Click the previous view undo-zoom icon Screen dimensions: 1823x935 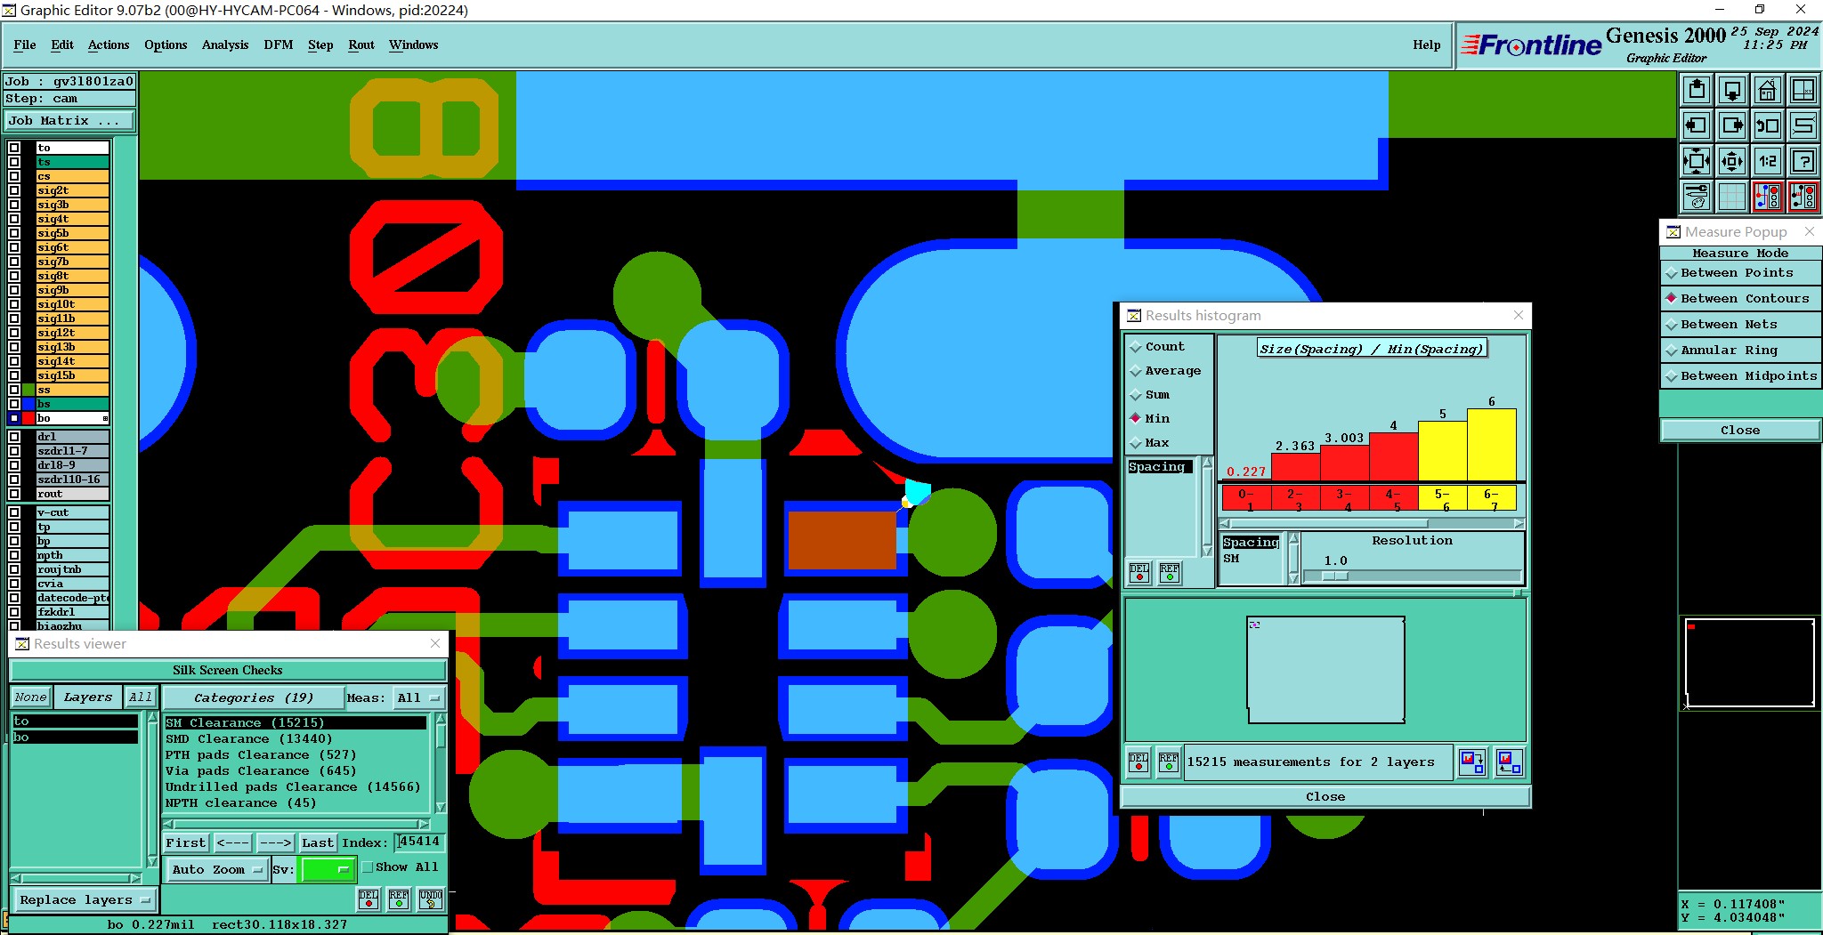pos(1768,125)
